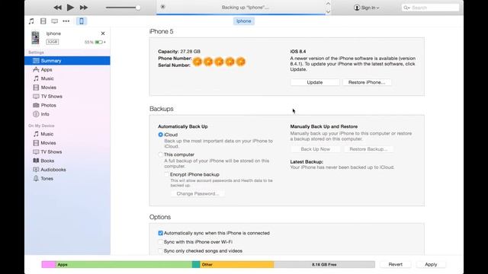Click the Phone Number label

pyautogui.click(x=175, y=59)
